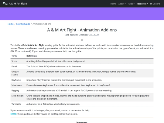The height and width of the screenshot is (123, 164).
Task: Click the last edited October 31, 2024 text
Action: coord(82,35)
